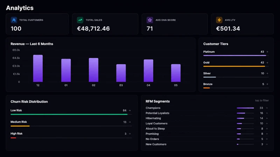Viewport: 280px width, 157px height.
Task: Select the month 02 revenue bar
Action: point(93,70)
